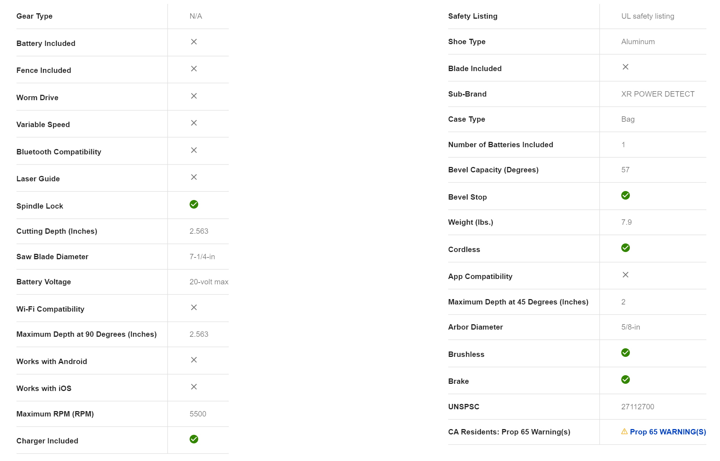Click the UL safety listing value

click(x=648, y=16)
